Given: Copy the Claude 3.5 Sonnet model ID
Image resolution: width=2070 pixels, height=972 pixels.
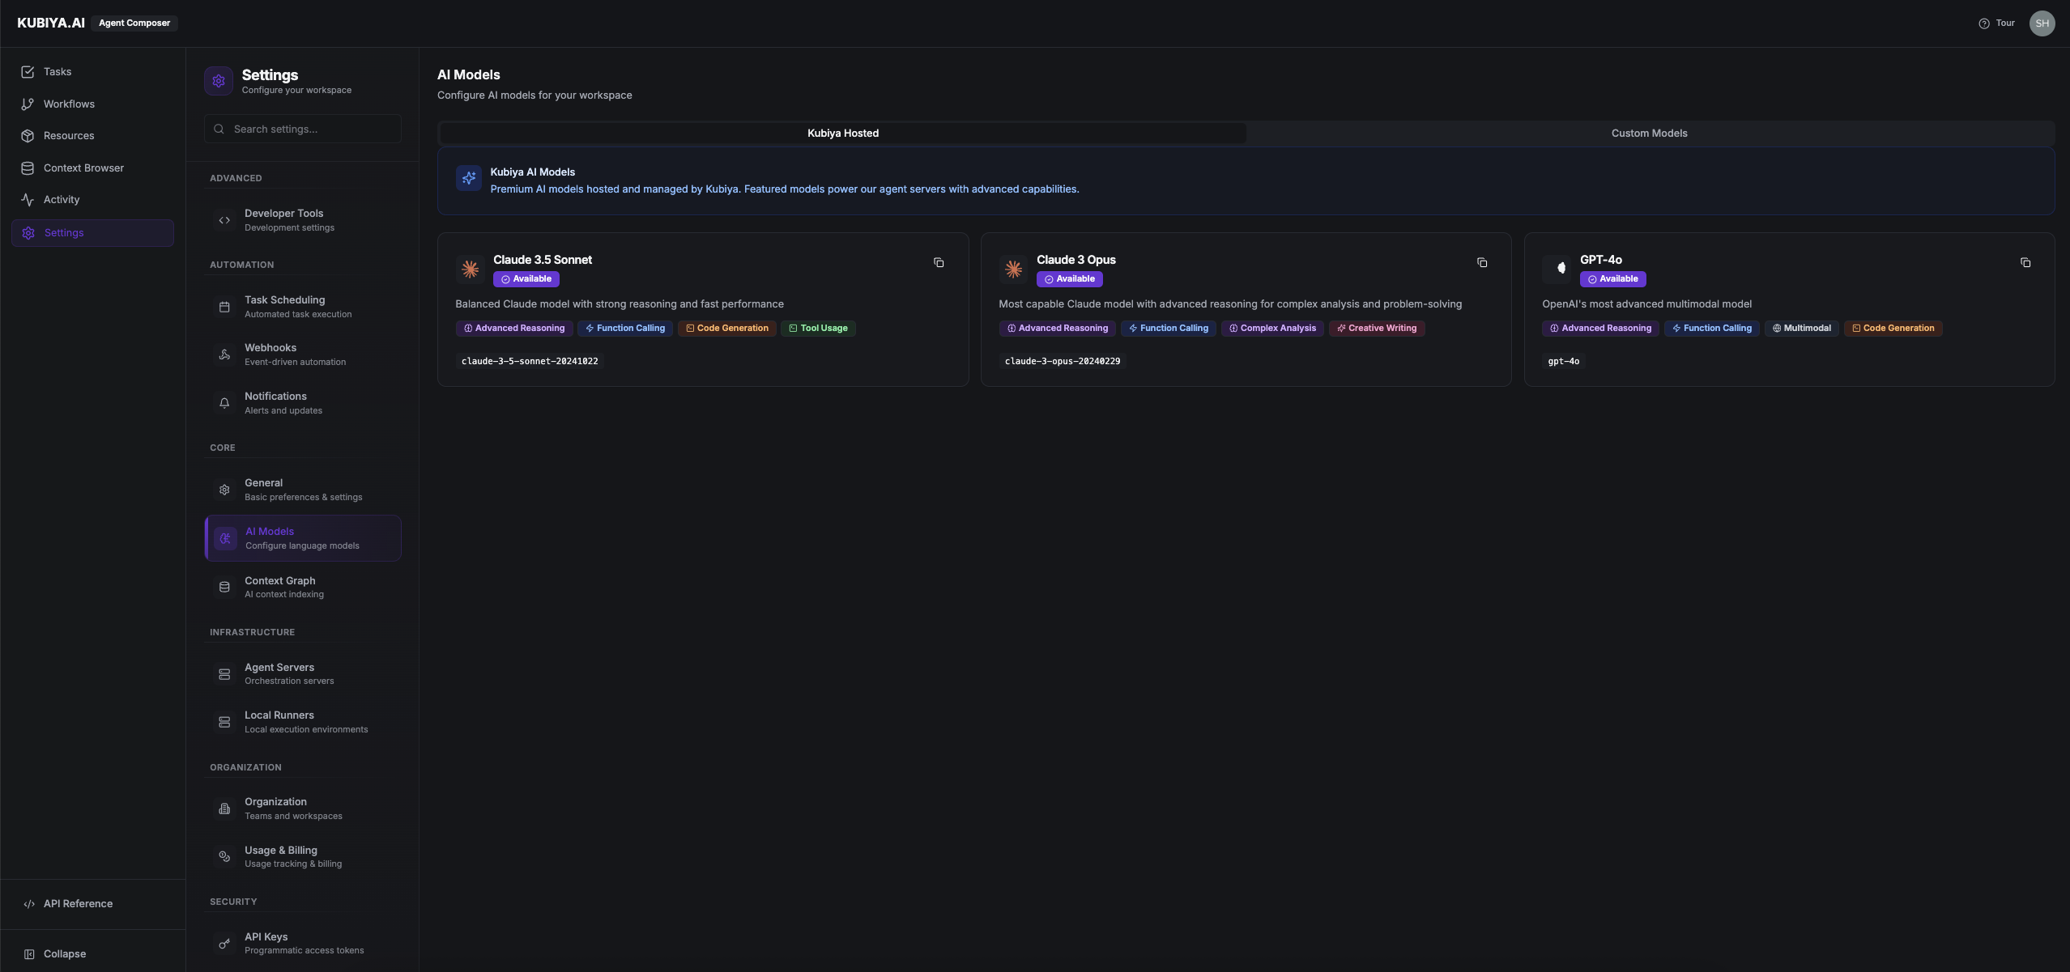Looking at the screenshot, I should point(939,262).
